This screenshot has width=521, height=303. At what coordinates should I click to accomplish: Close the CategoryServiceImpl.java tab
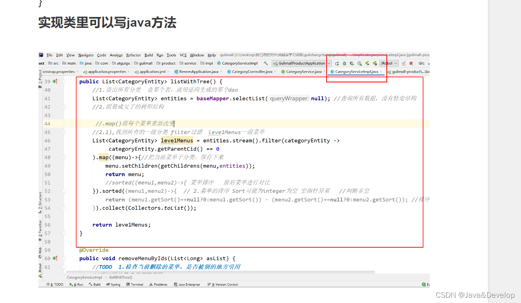[381, 72]
